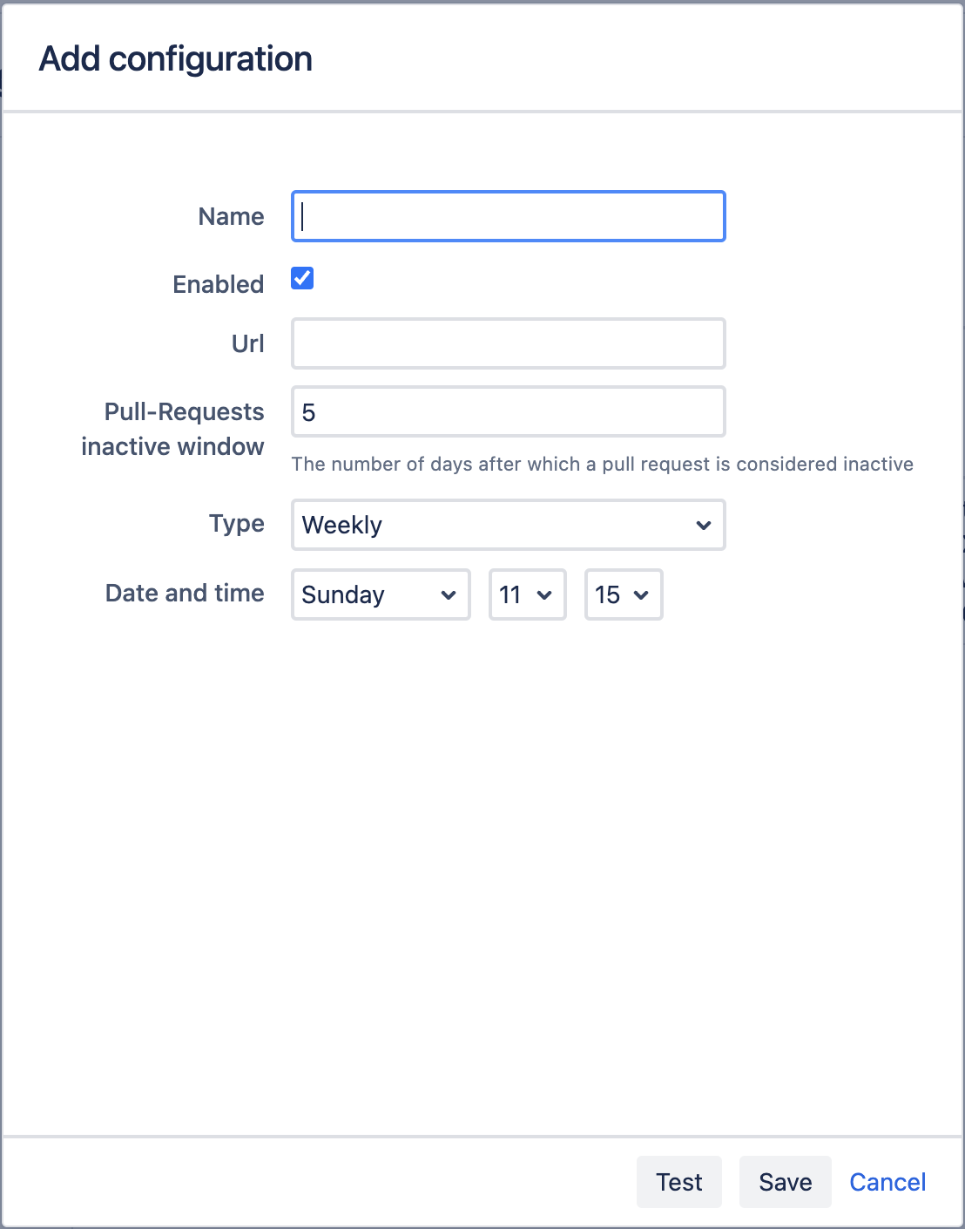
Task: Click the Pull-Requests inactive window field
Action: [508, 411]
